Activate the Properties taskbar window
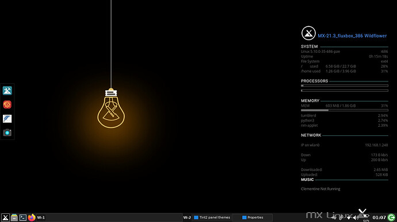The image size is (397, 222). pos(253,217)
